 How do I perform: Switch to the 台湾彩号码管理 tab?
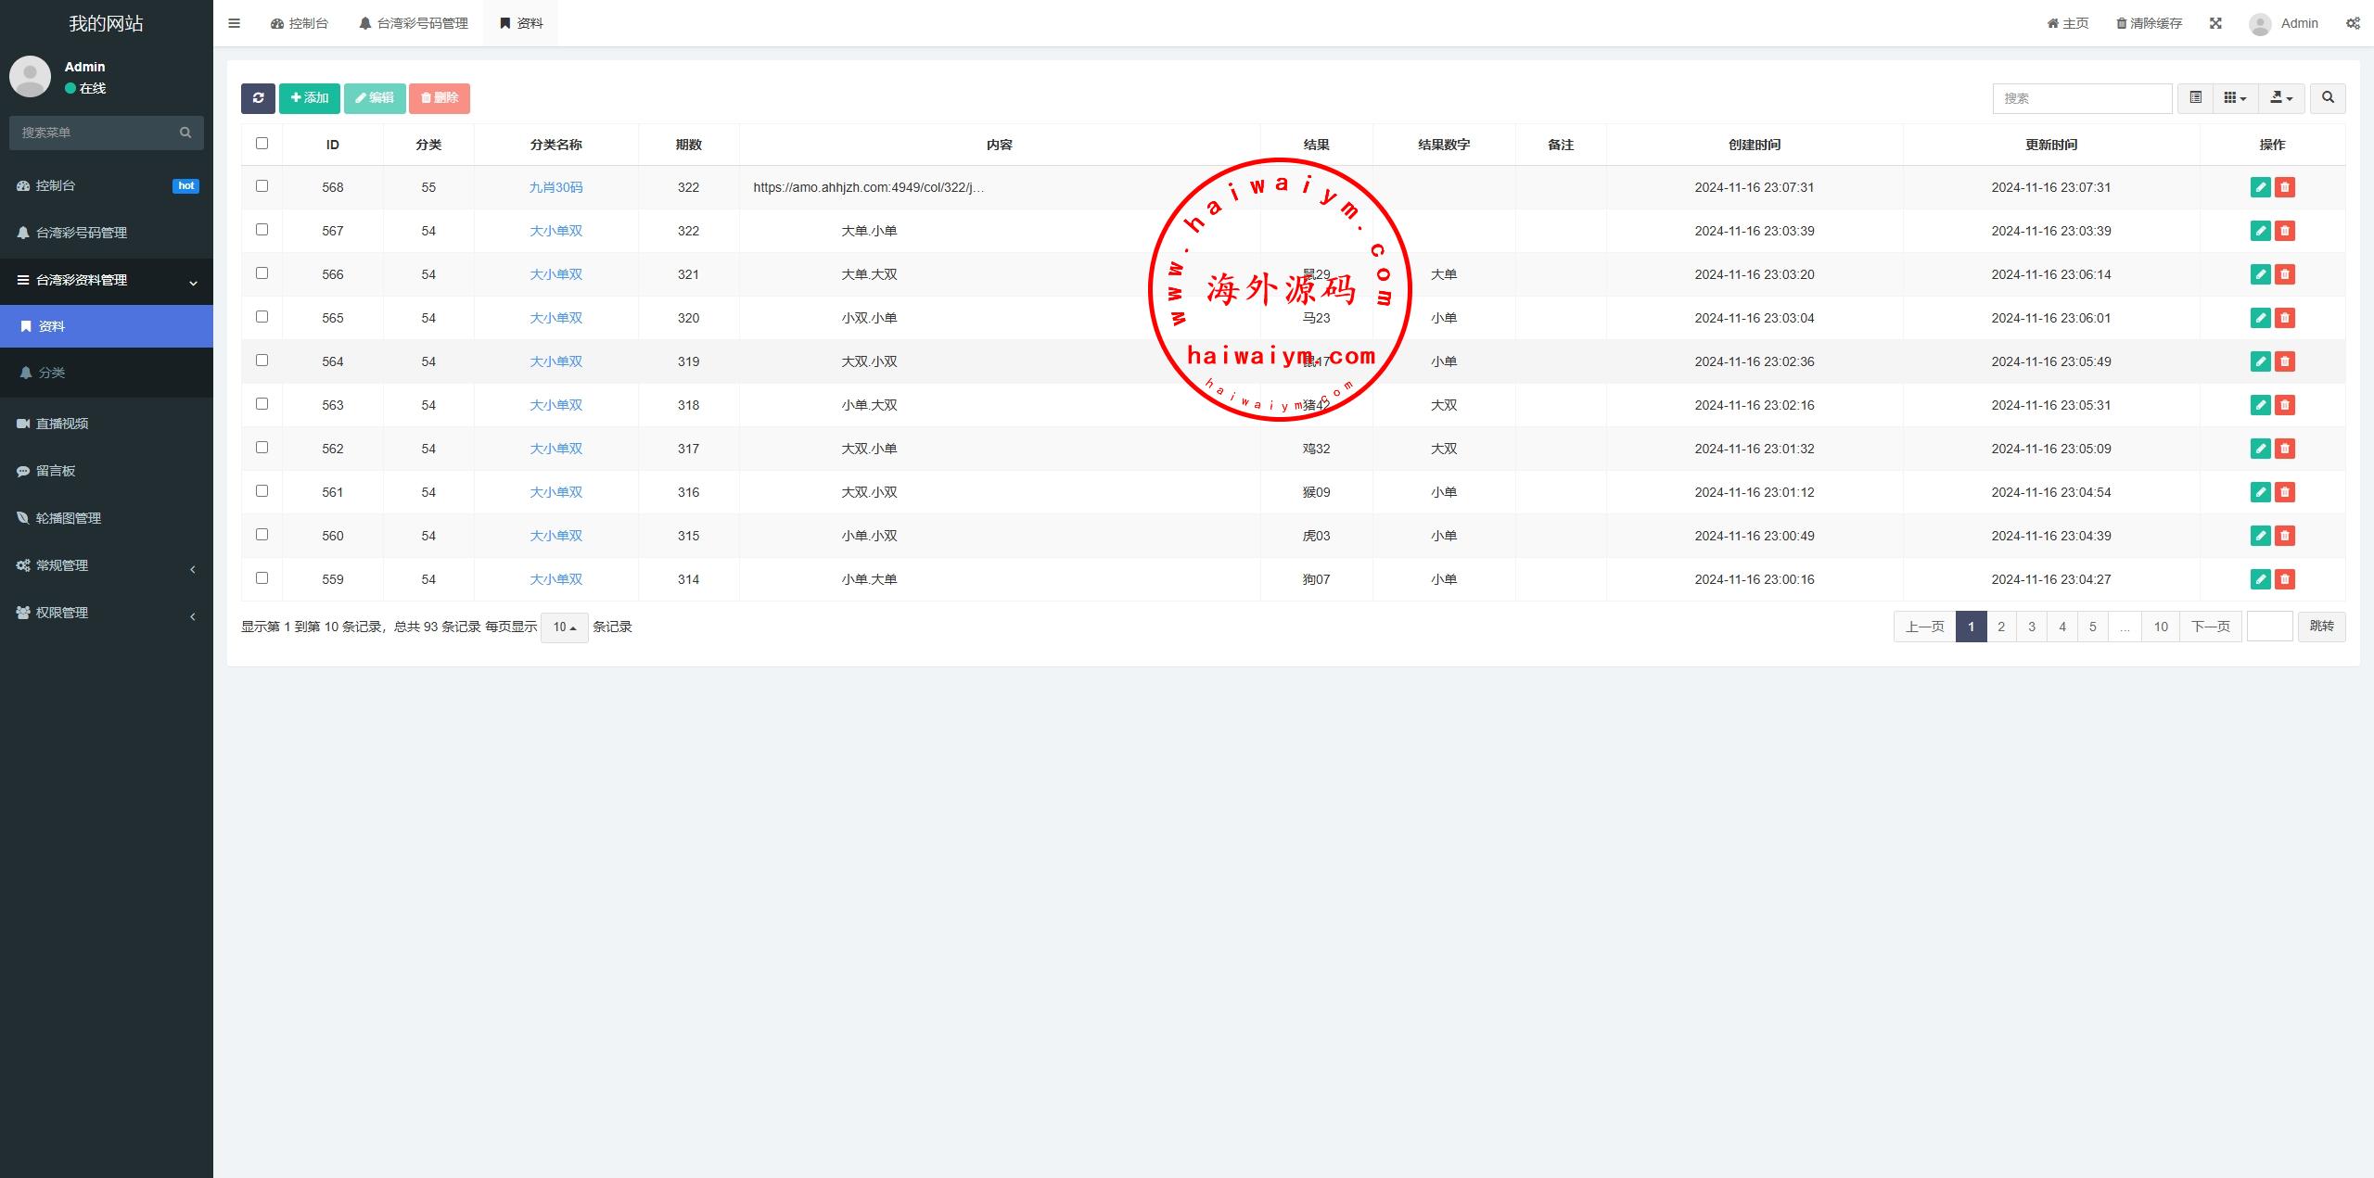(x=414, y=23)
